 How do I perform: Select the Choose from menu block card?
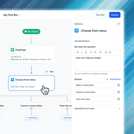[x=31, y=83]
